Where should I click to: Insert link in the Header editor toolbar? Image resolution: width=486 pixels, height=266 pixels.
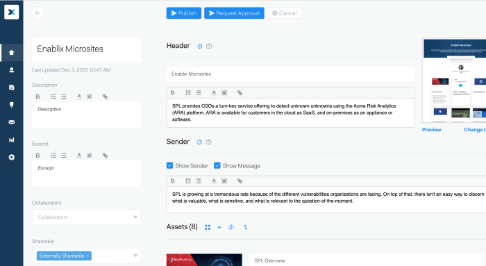tap(240, 92)
